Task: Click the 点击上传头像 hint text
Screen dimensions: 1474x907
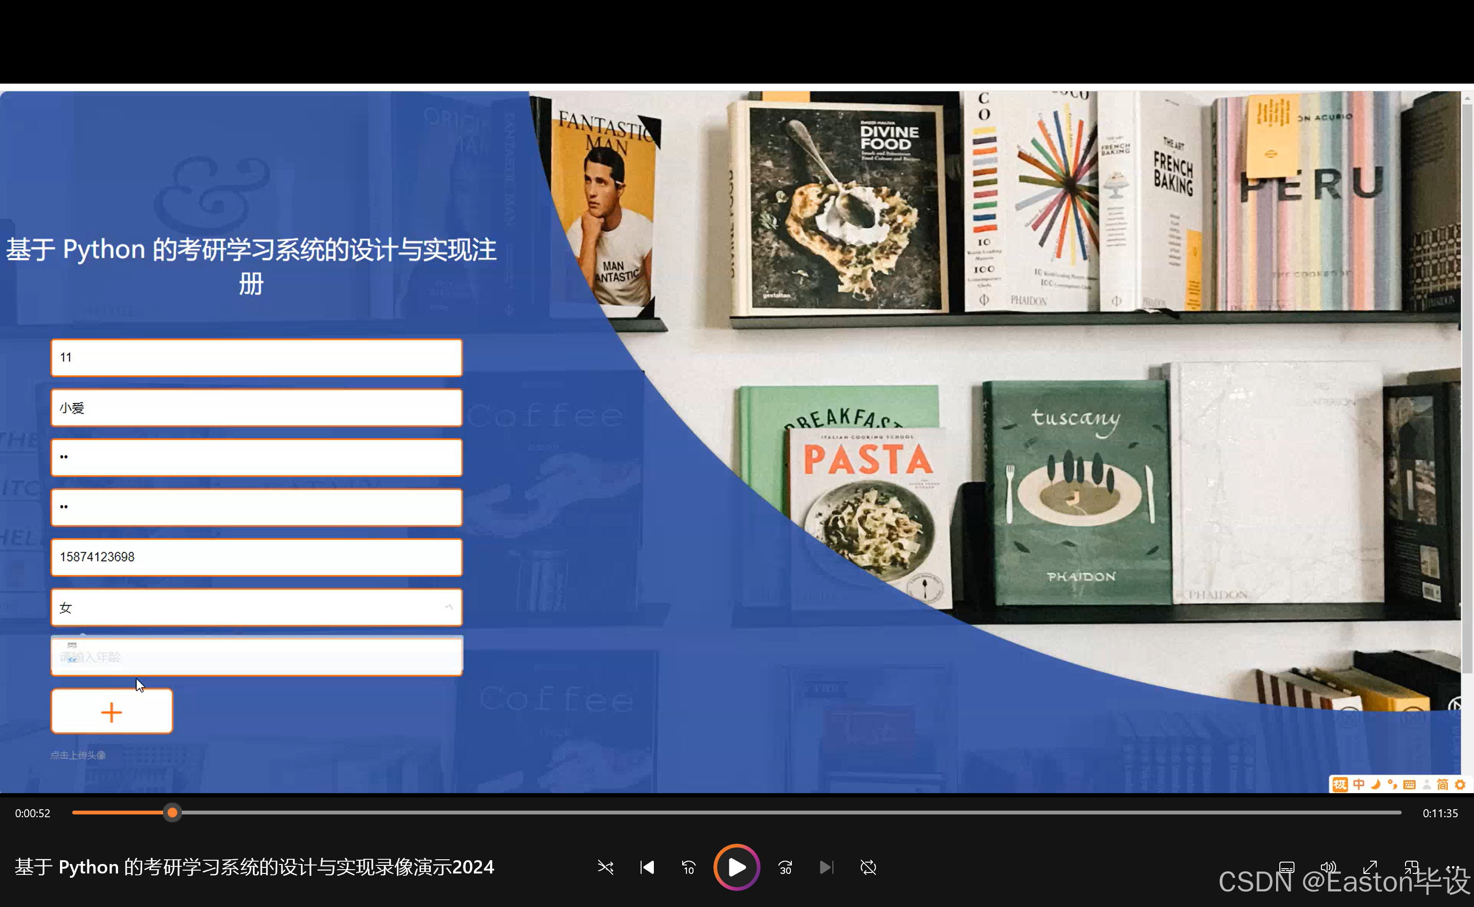Action: (x=78, y=755)
